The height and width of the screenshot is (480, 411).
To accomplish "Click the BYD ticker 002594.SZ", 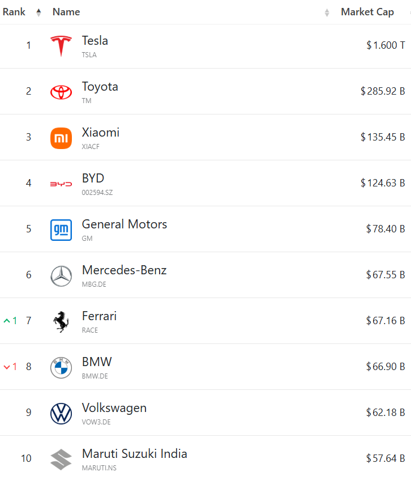I will [x=97, y=193].
